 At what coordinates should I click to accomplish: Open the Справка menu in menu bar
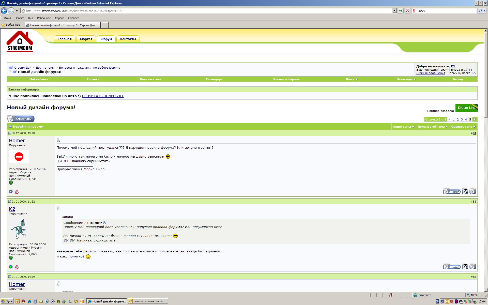coord(74,18)
